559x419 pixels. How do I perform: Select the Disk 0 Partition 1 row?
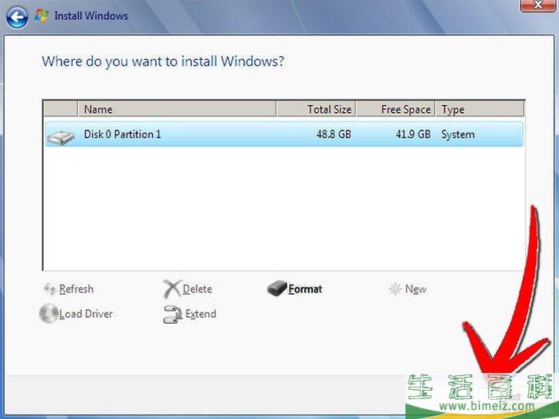click(284, 134)
